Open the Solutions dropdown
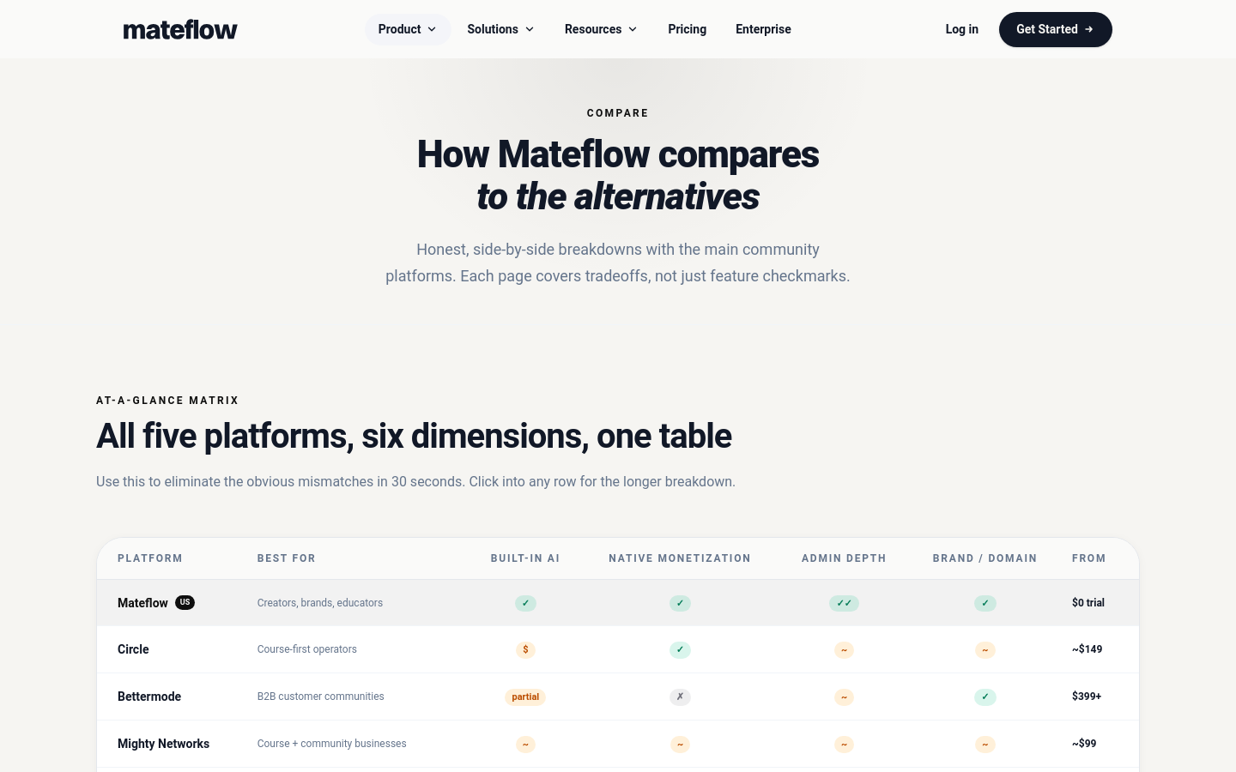The image size is (1236, 772). click(x=500, y=29)
